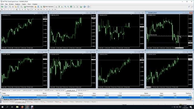Switch chart to line chart mode

pyautogui.click(x=62, y=7)
